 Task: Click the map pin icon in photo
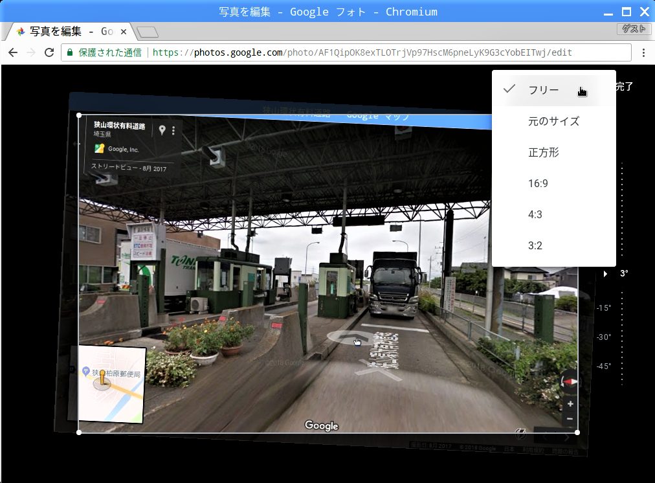pos(162,130)
